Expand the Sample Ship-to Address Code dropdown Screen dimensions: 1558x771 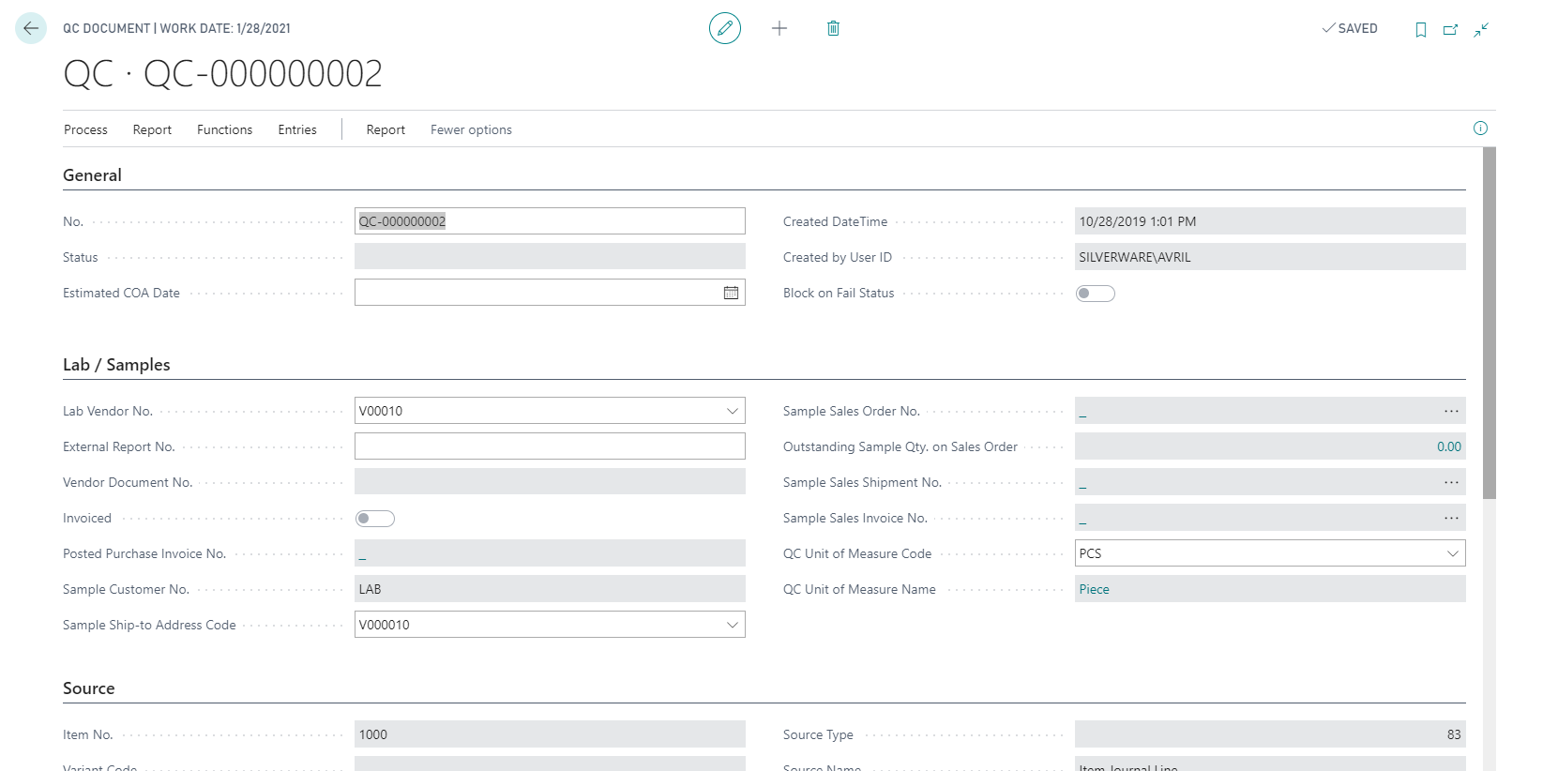coord(733,625)
